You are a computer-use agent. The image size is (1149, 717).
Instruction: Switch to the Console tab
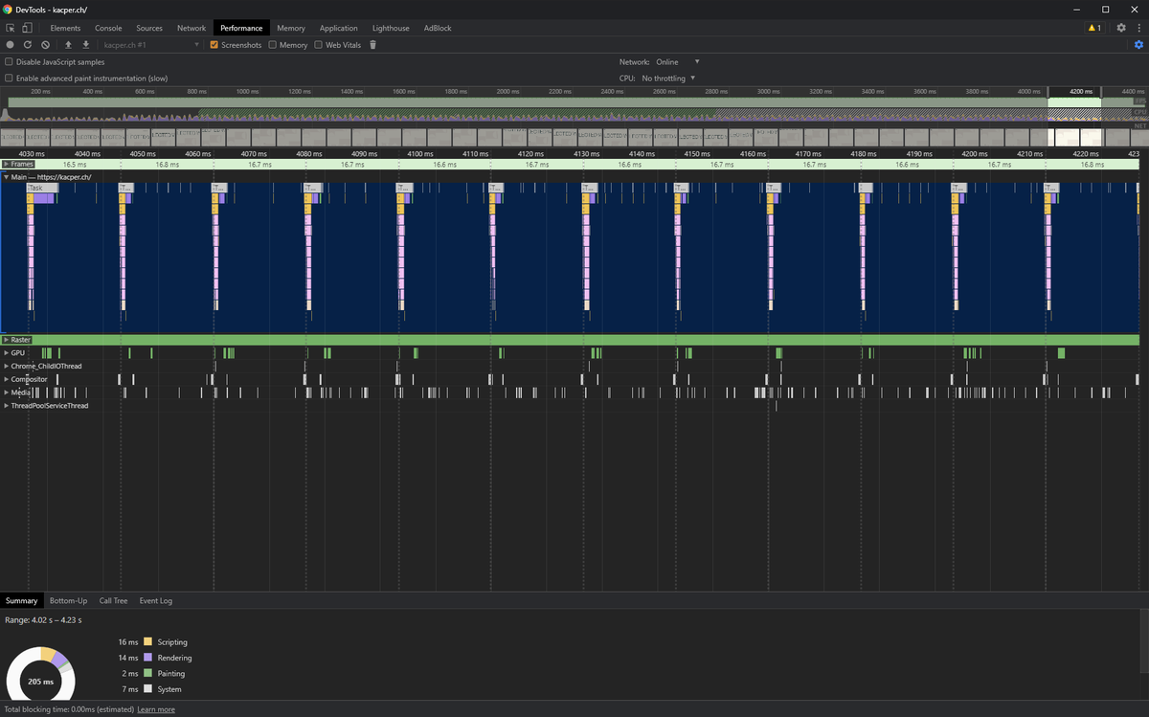pyautogui.click(x=108, y=28)
